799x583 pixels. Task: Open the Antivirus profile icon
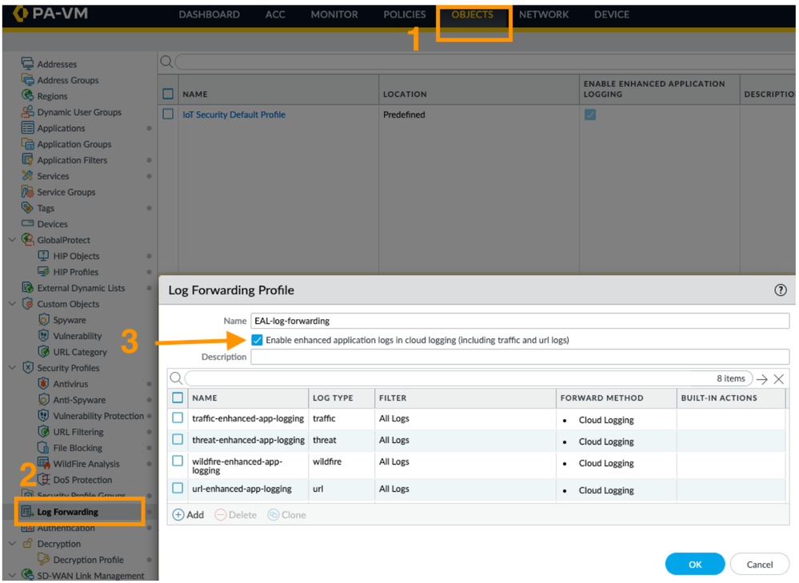pyautogui.click(x=44, y=384)
